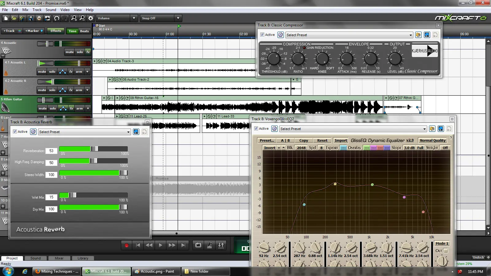
Task: Toggle loop playback mode icon
Action: (x=198, y=245)
